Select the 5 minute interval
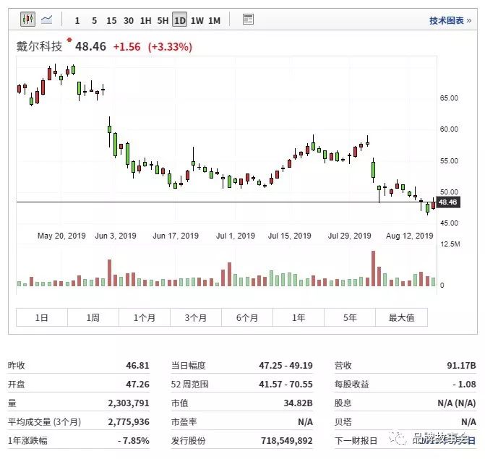485x459 pixels. tap(94, 20)
